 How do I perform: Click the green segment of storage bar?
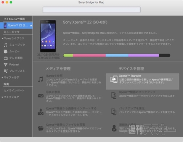(68, 55)
